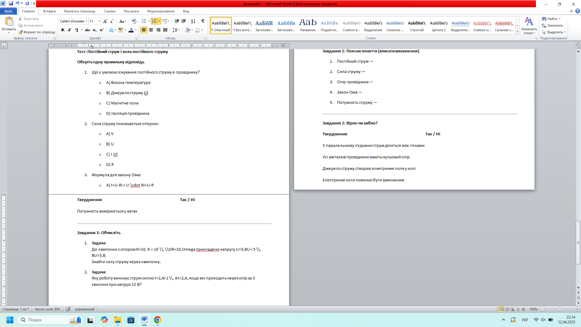Image resolution: width=581 pixels, height=327 pixels.
Task: Click the vertical scrollbar thumb
Action: click(578, 243)
